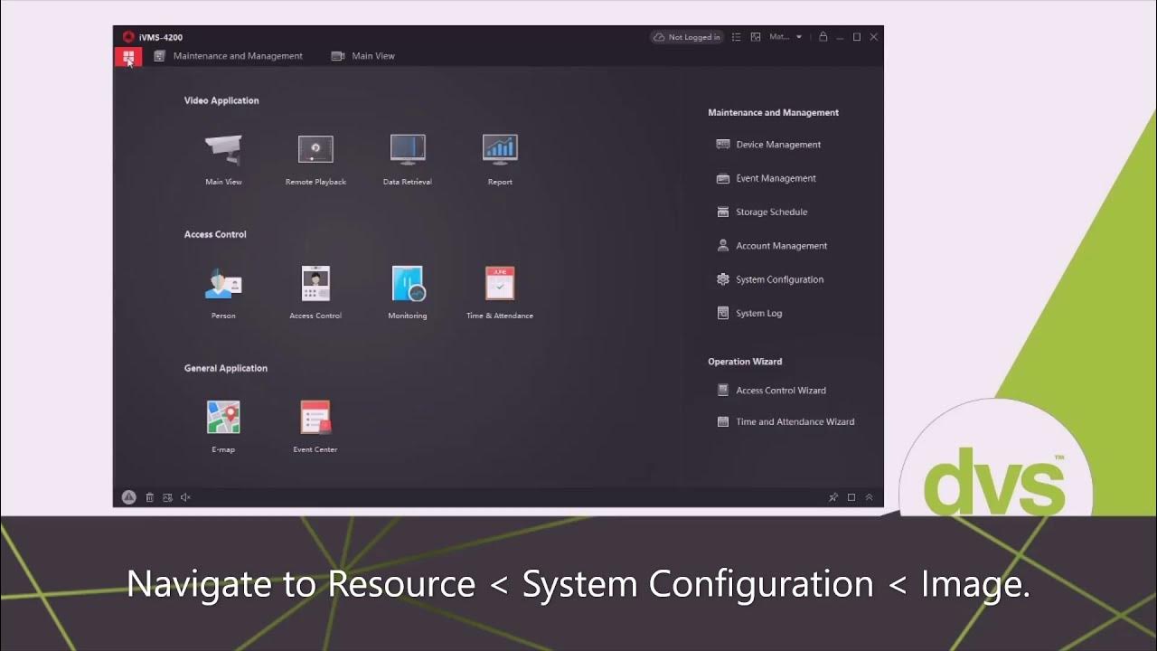Open System Configuration
Viewport: 1157px width, 651px height.
tap(770, 279)
